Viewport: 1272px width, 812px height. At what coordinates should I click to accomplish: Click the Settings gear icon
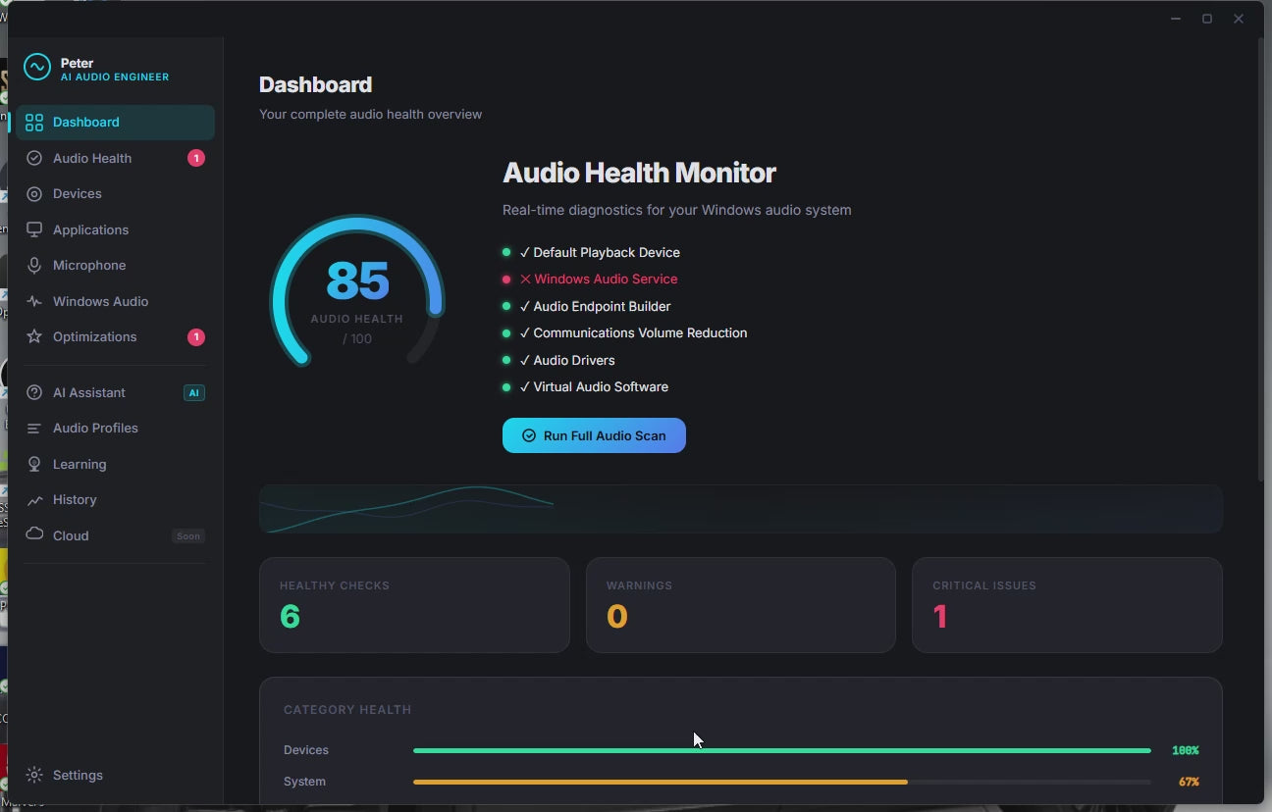click(x=34, y=775)
